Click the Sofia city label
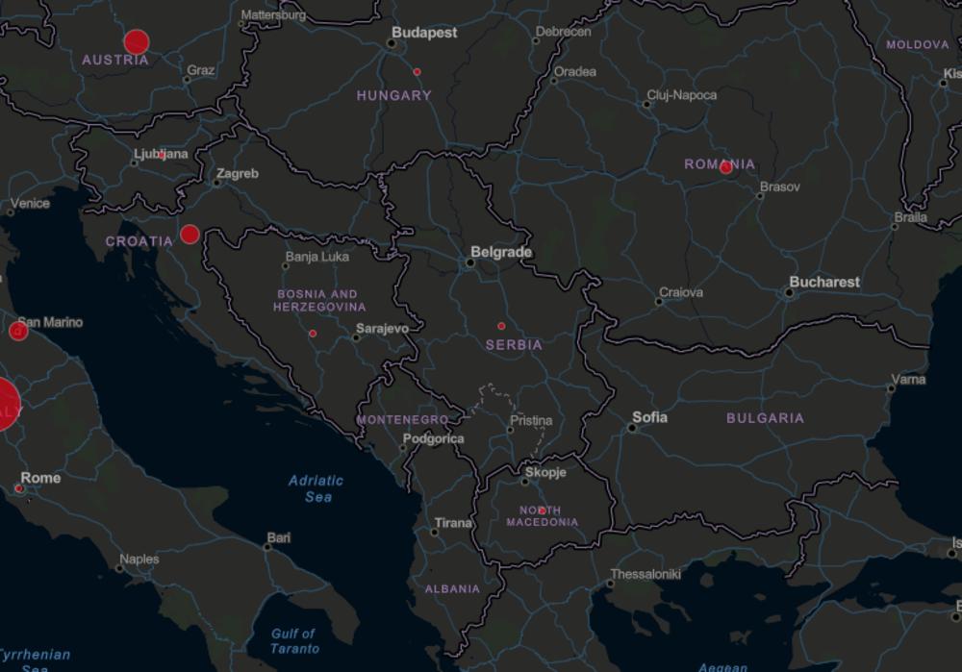The height and width of the screenshot is (672, 962). (649, 417)
